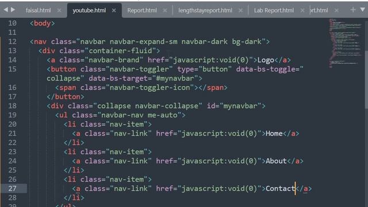Close the faisal.html tab
This screenshot has height=207, width=368.
[59, 10]
